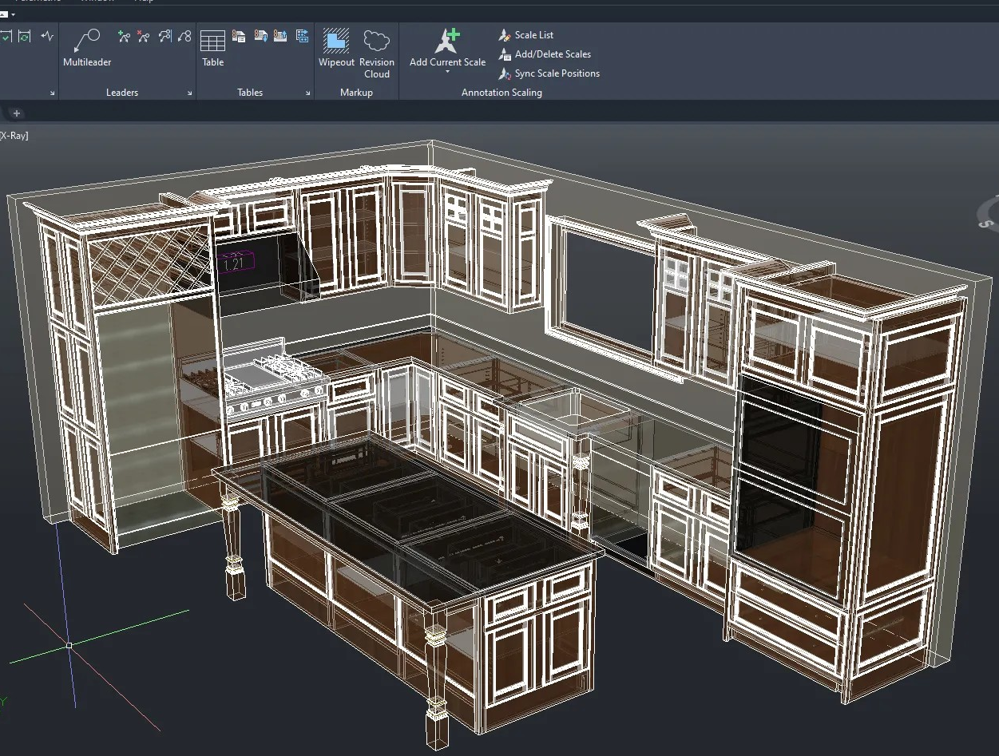Screen dimensions: 999x756
Task: Select the Add Leader icon
Action: (x=125, y=37)
